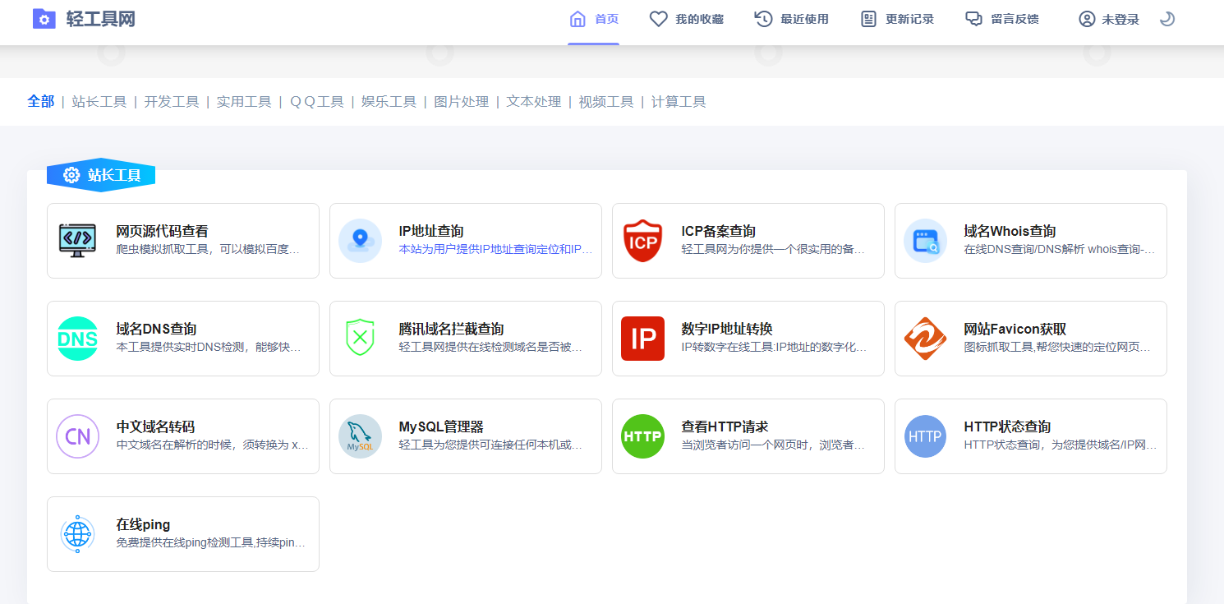Select the 计算工具 category filter
Viewport: 1224px width, 604px height.
(679, 102)
